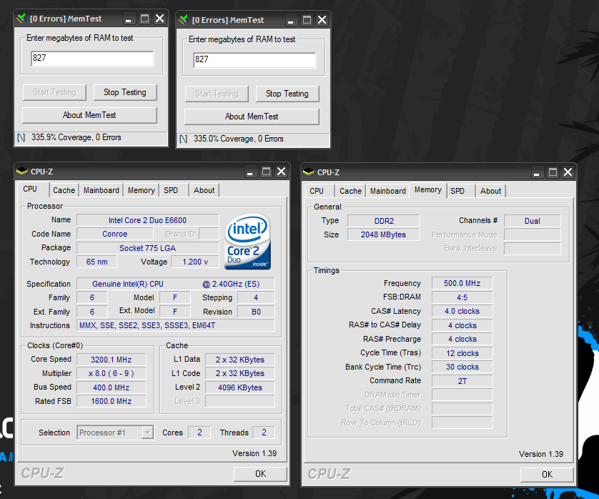599x499 pixels.
Task: Close the right CPU-Z Memory window
Action: point(568,172)
